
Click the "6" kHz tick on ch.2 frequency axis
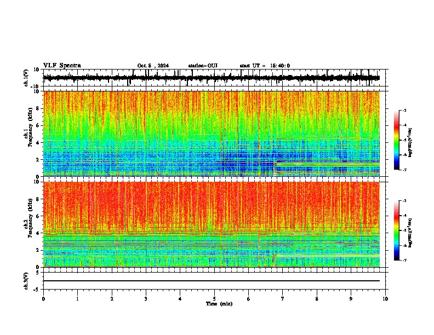pyautogui.click(x=38, y=216)
